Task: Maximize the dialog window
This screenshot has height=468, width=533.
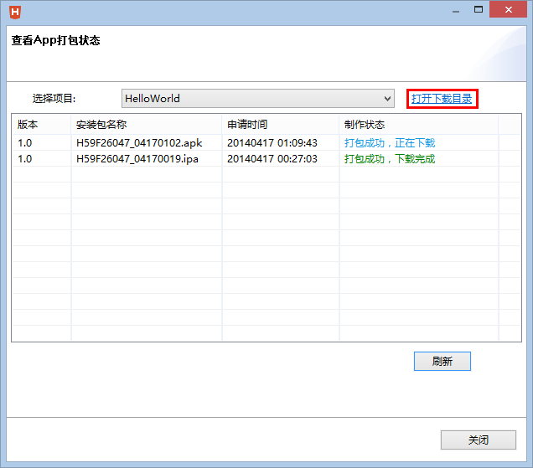Action: pyautogui.click(x=479, y=10)
